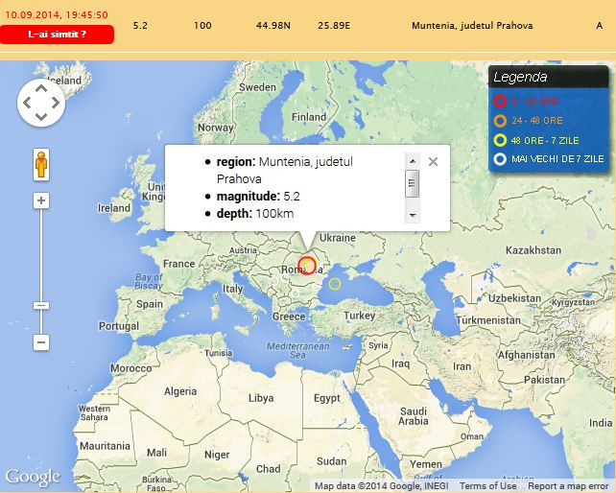
Task: Click the zoom slider handle
Action: pyautogui.click(x=41, y=305)
